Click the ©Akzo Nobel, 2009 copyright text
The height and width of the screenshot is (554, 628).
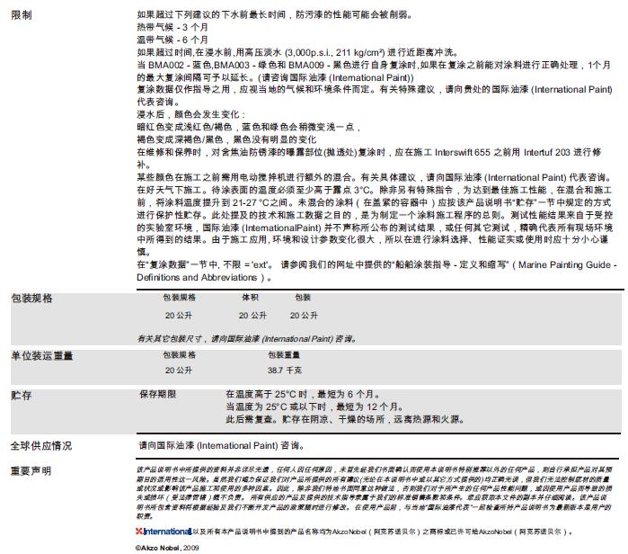click(167, 548)
